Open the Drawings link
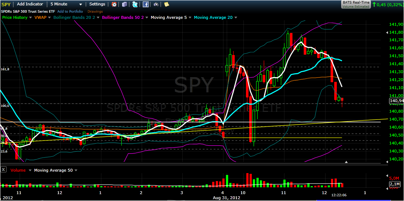The image size is (404, 201). pos(95,12)
